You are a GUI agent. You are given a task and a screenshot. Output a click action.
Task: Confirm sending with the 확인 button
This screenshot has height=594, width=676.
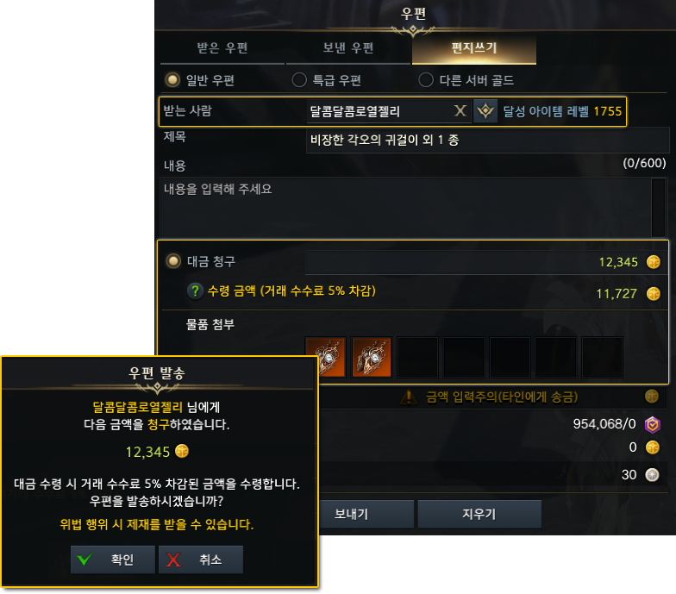[x=112, y=560]
